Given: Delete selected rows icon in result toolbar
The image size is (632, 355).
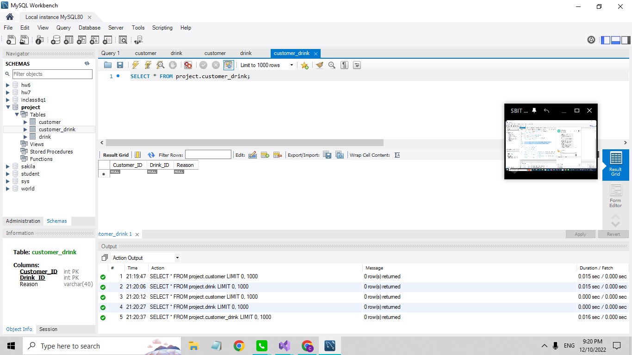Looking at the screenshot, I should point(278,155).
